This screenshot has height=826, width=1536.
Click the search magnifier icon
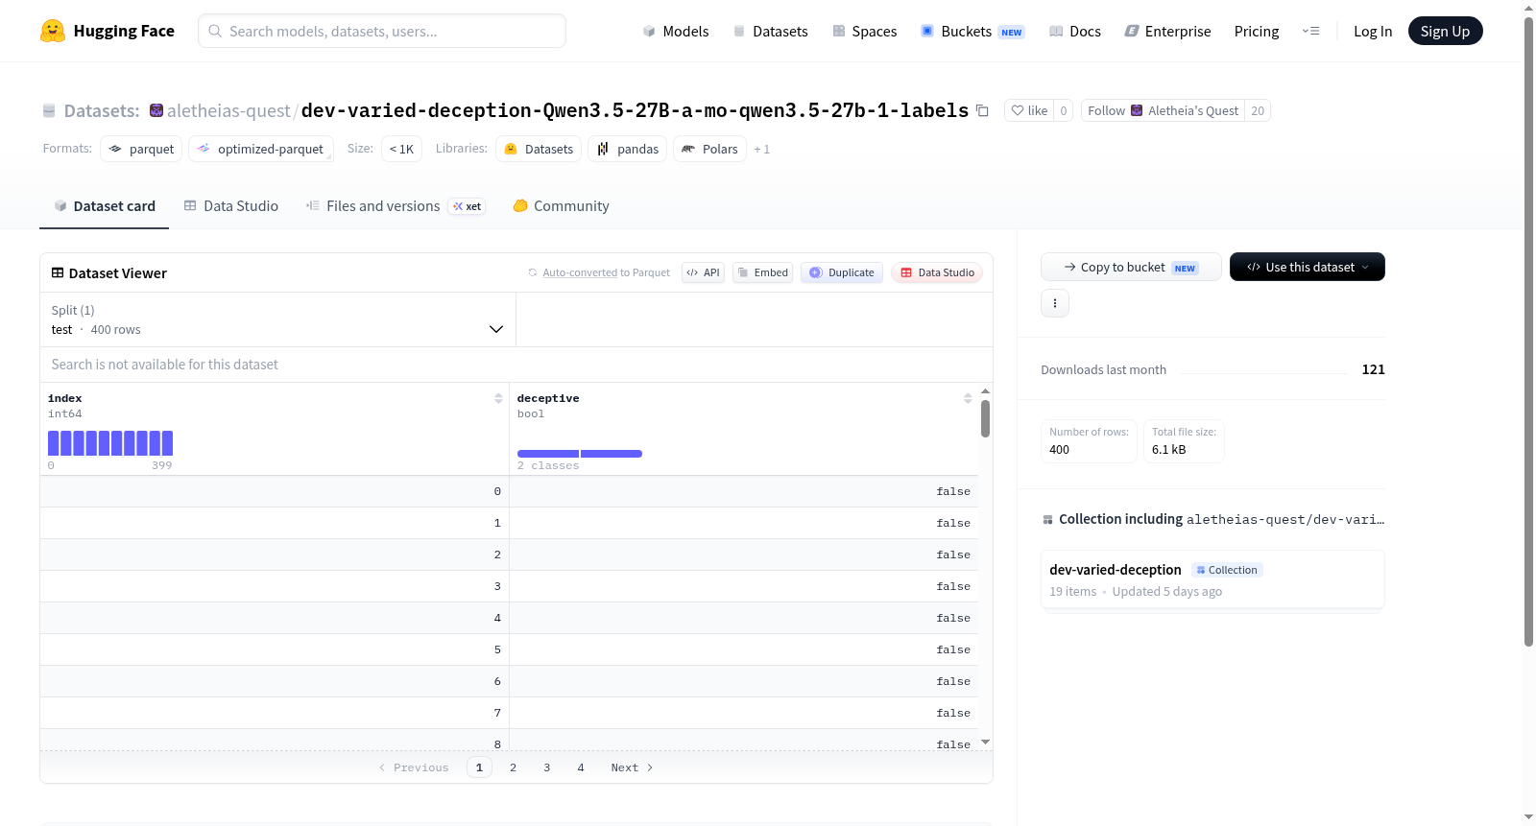pos(215,31)
